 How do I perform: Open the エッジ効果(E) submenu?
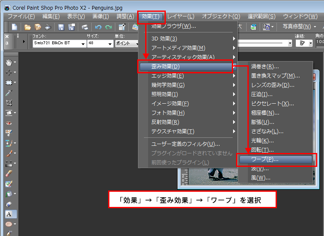point(188,76)
